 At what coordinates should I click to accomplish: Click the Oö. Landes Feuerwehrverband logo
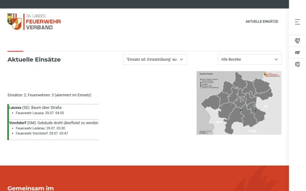coord(34,21)
